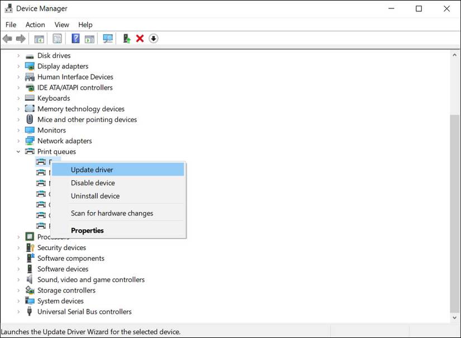The width and height of the screenshot is (461, 338).
Task: Select the Software components label
Action: click(71, 258)
